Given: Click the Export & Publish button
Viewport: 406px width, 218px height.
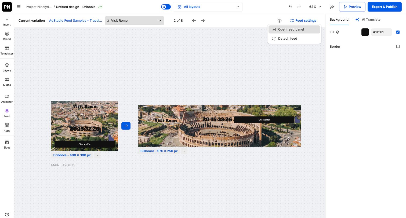Looking at the screenshot, I should 385,7.
